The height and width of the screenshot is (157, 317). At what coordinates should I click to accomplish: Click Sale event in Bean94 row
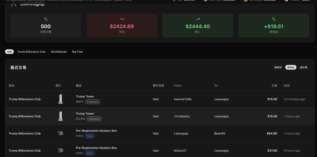pyautogui.click(x=156, y=133)
